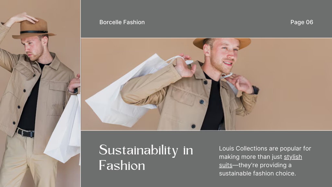Click the tan hat in the banner photo
The width and height of the screenshot is (332, 187).
click(x=222, y=43)
